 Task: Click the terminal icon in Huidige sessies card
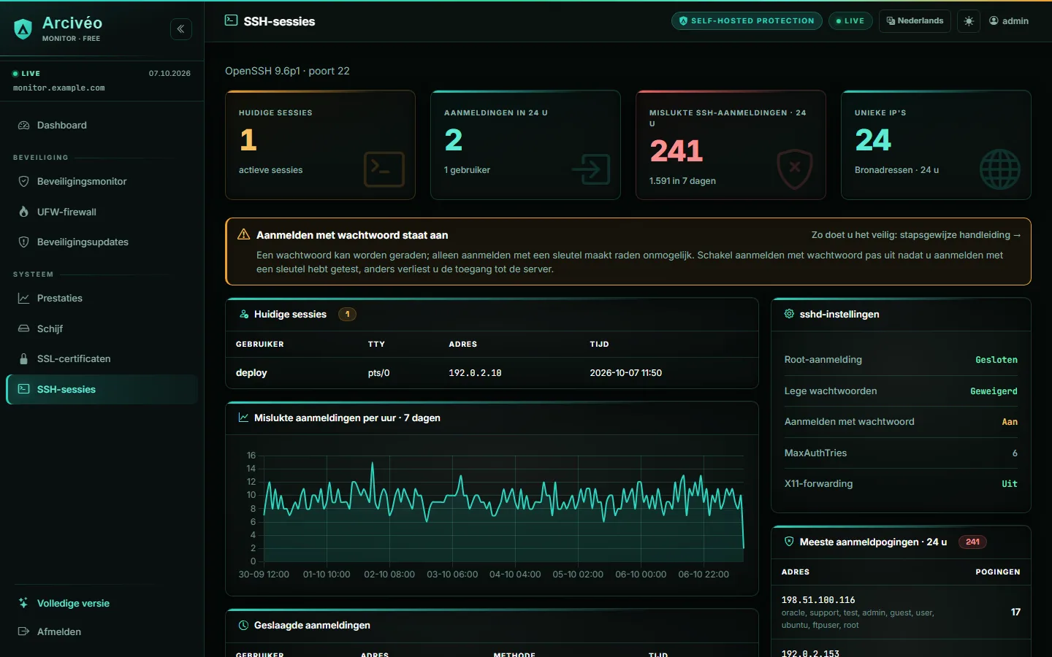click(384, 169)
